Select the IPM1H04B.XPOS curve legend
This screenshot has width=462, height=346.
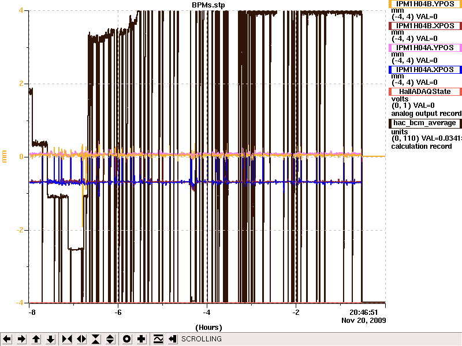click(425, 26)
